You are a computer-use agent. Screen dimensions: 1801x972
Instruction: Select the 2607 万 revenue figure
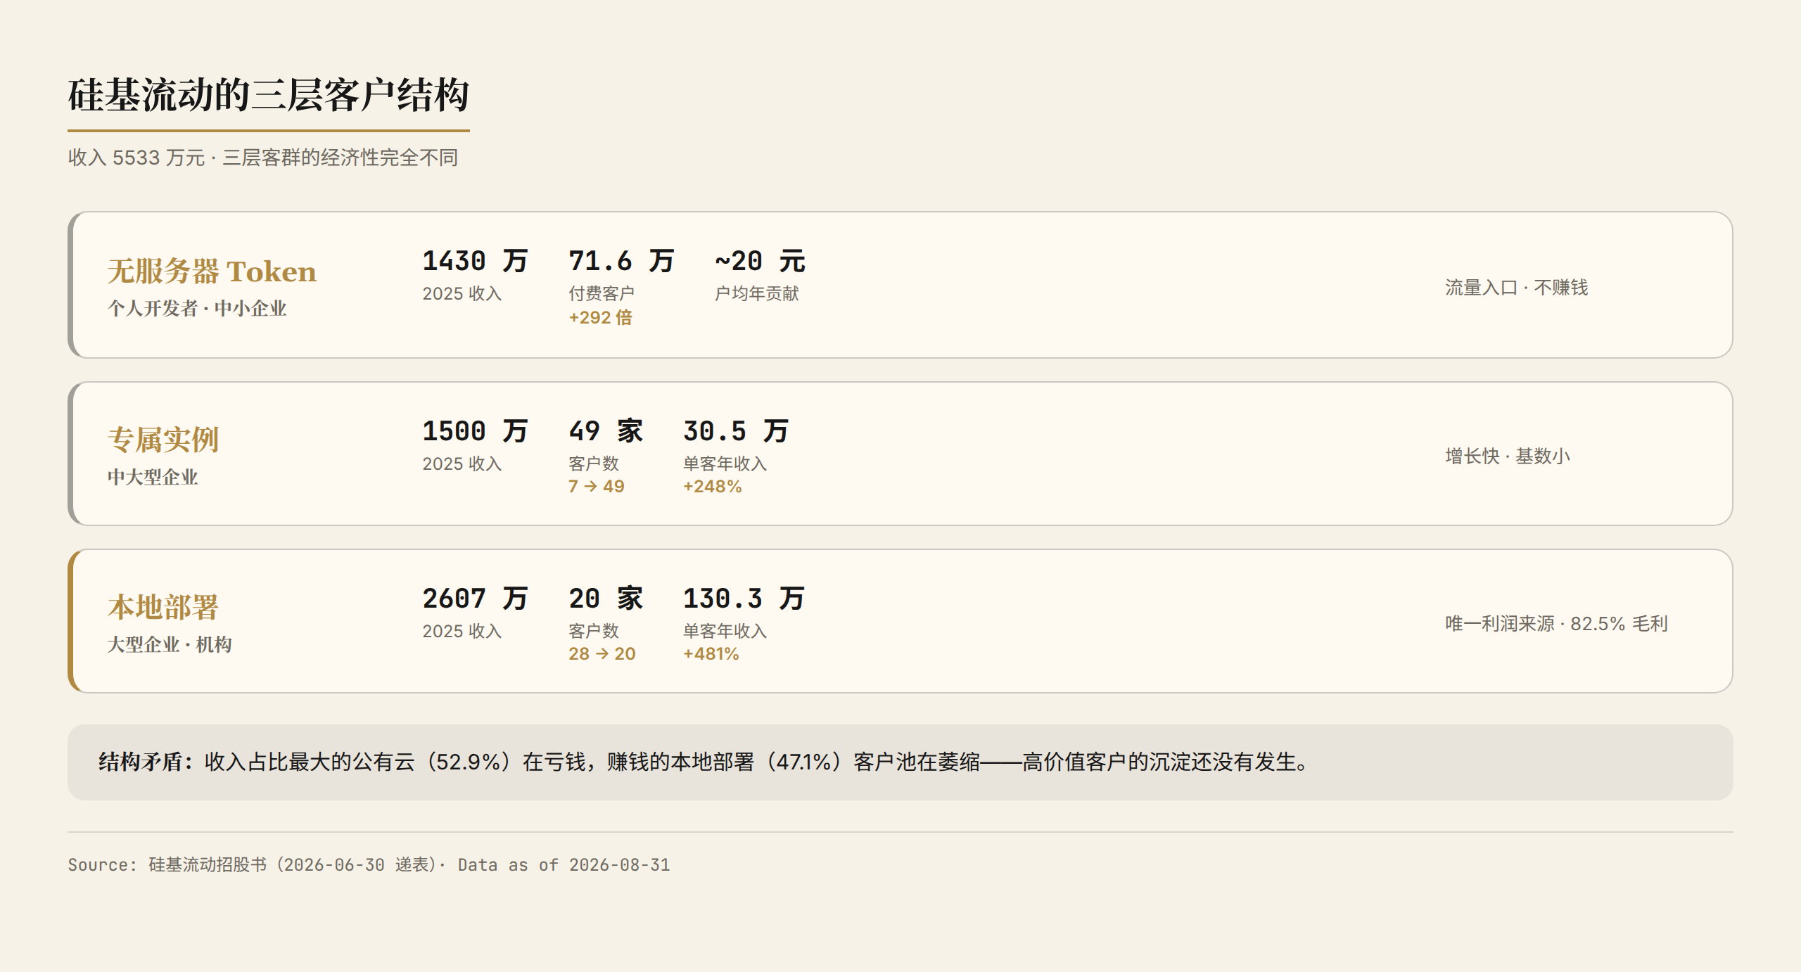(x=475, y=599)
